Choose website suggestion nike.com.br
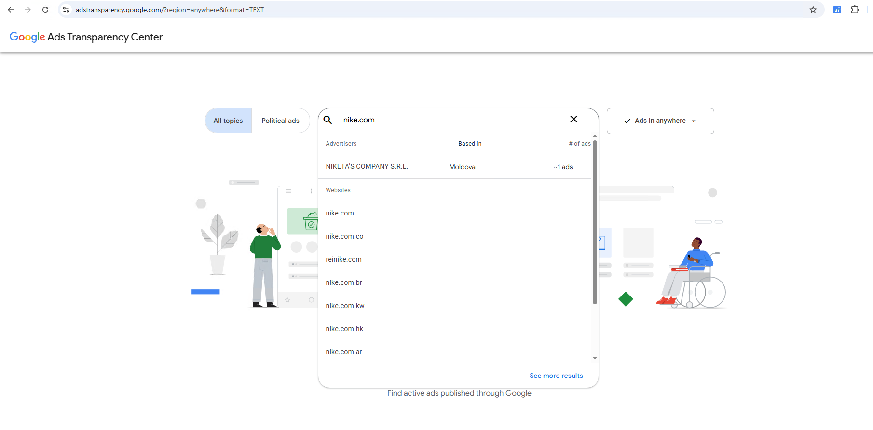Image resolution: width=873 pixels, height=430 pixels. [455, 282]
